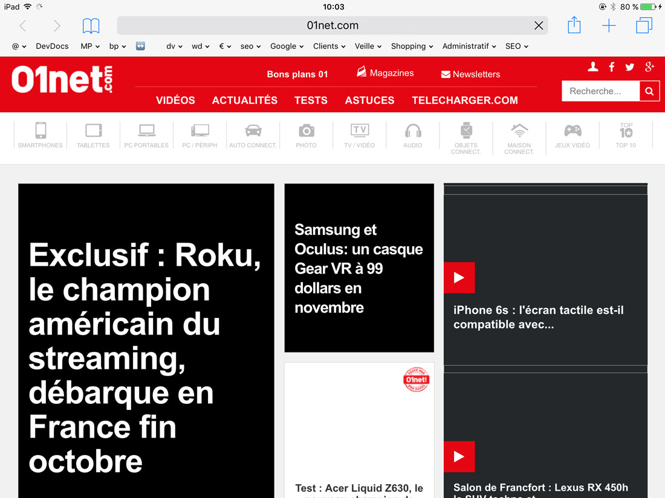Open the Magazines link
Image resolution: width=665 pixels, height=498 pixels.
(385, 73)
